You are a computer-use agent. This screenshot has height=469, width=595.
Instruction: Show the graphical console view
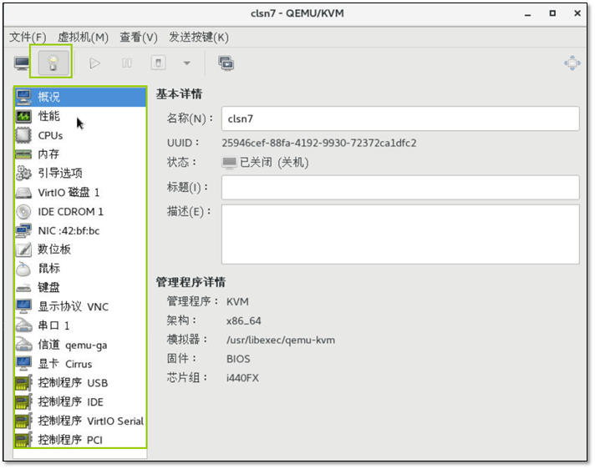(22, 63)
